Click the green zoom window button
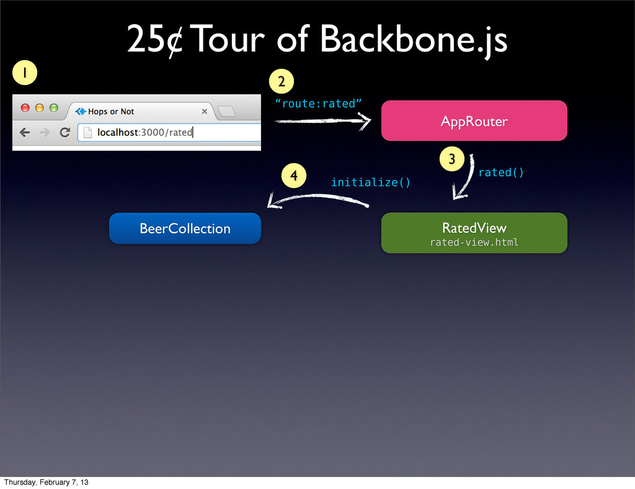Screen dimensions: 635x489 coord(53,108)
